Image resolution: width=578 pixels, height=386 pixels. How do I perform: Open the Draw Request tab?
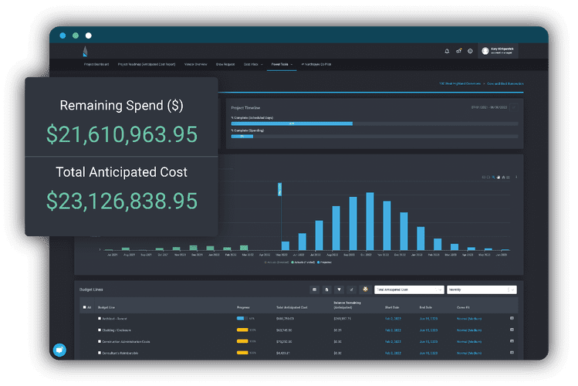pyautogui.click(x=225, y=64)
